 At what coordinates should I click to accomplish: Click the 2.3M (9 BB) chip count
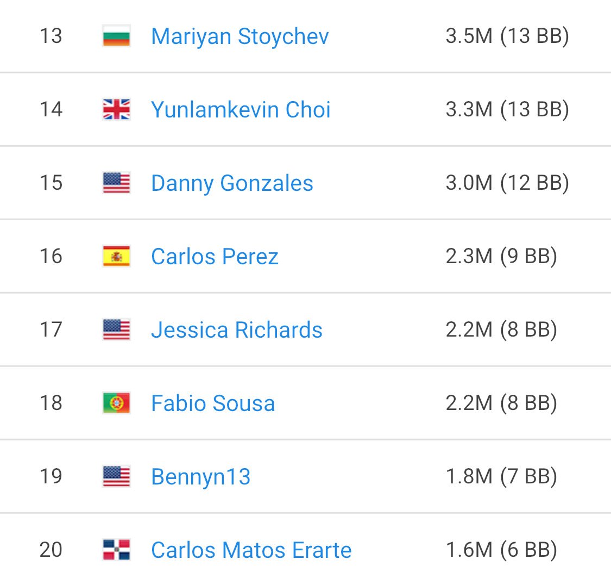click(x=501, y=257)
